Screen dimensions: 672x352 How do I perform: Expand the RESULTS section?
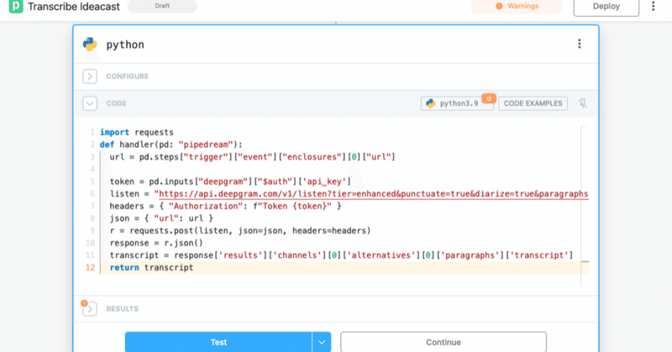coord(90,308)
